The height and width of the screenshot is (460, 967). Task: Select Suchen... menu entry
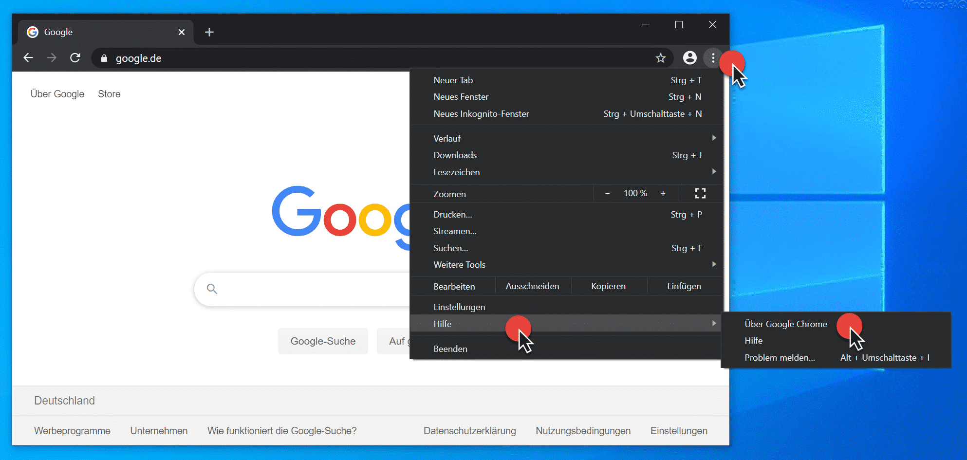[x=566, y=248]
